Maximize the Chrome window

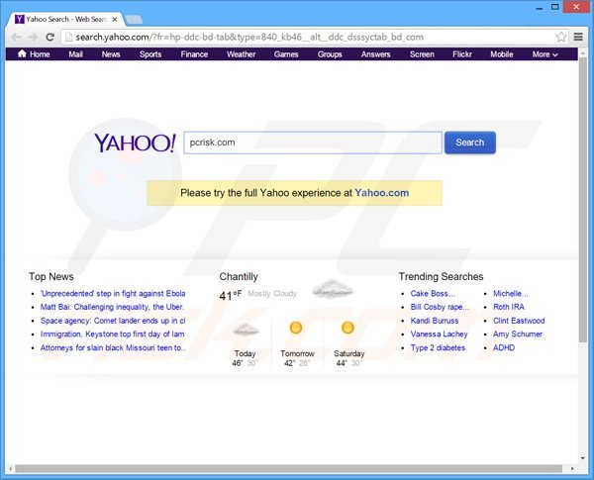point(555,7)
